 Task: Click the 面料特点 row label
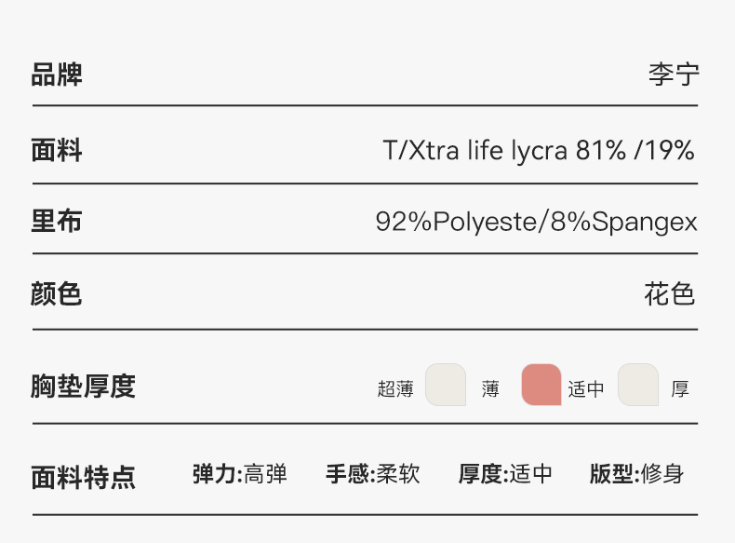(84, 478)
